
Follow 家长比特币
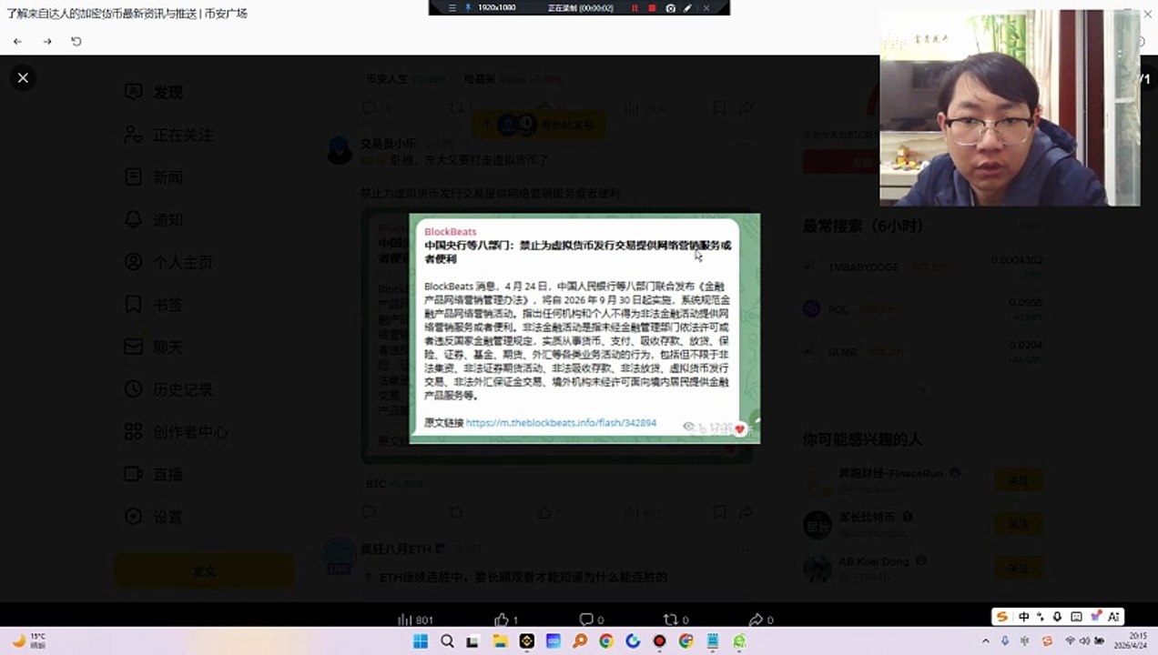(1018, 524)
